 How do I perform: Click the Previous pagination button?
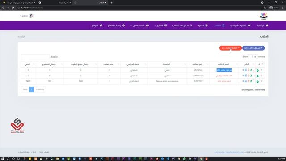tap(40, 89)
